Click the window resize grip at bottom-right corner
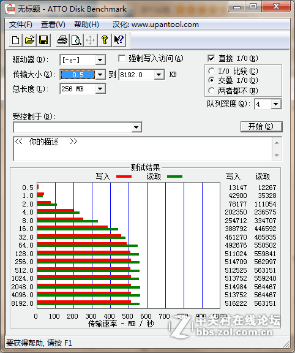The width and height of the screenshot is (295, 353). (x=286, y=344)
